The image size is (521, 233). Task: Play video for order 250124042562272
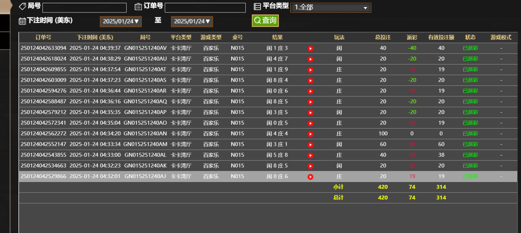tap(310, 133)
